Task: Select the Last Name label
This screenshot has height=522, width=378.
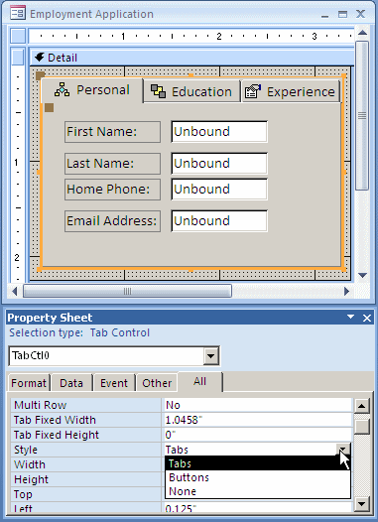Action: (x=112, y=164)
